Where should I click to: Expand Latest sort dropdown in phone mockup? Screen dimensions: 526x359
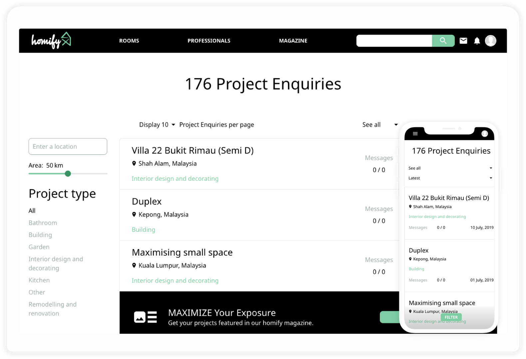[x=450, y=178]
